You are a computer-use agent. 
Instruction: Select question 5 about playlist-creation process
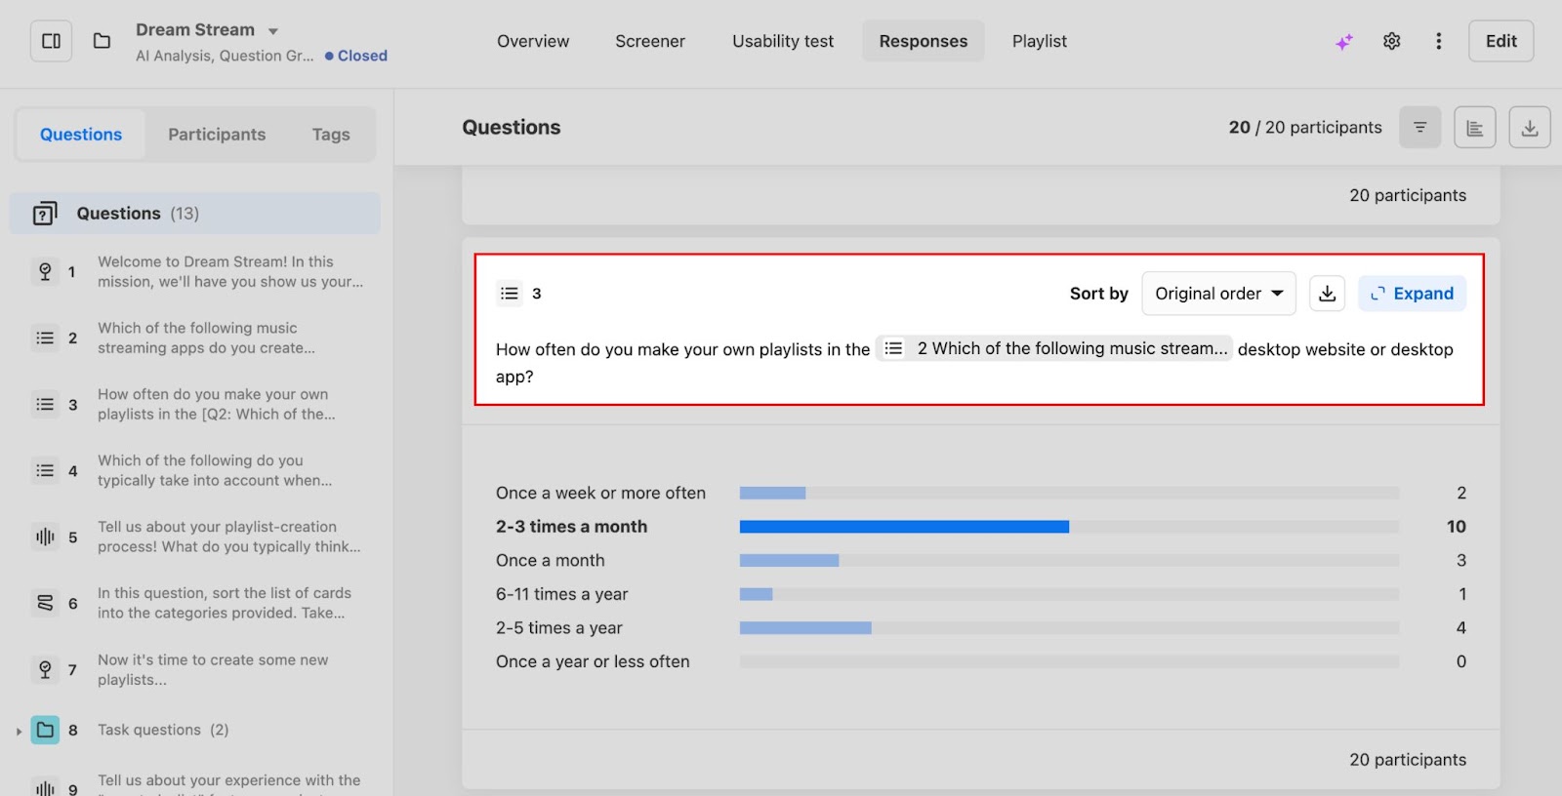coord(228,537)
